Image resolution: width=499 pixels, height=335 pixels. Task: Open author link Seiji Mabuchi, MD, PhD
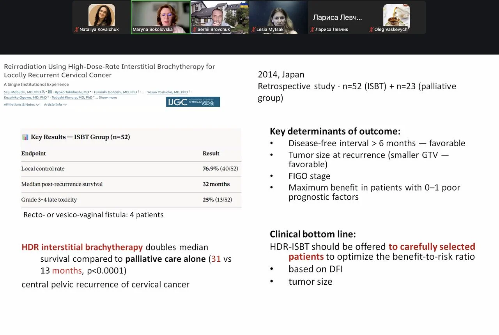22,92
